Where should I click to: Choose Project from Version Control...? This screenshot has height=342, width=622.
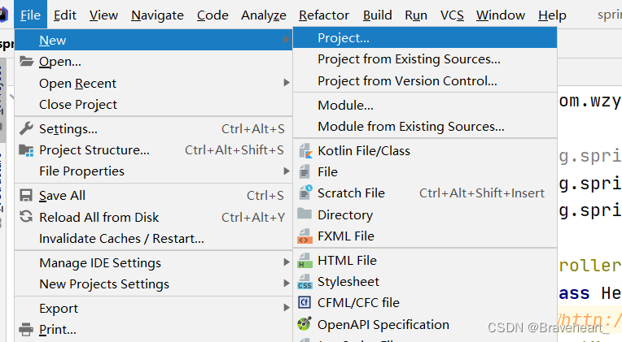(x=407, y=80)
